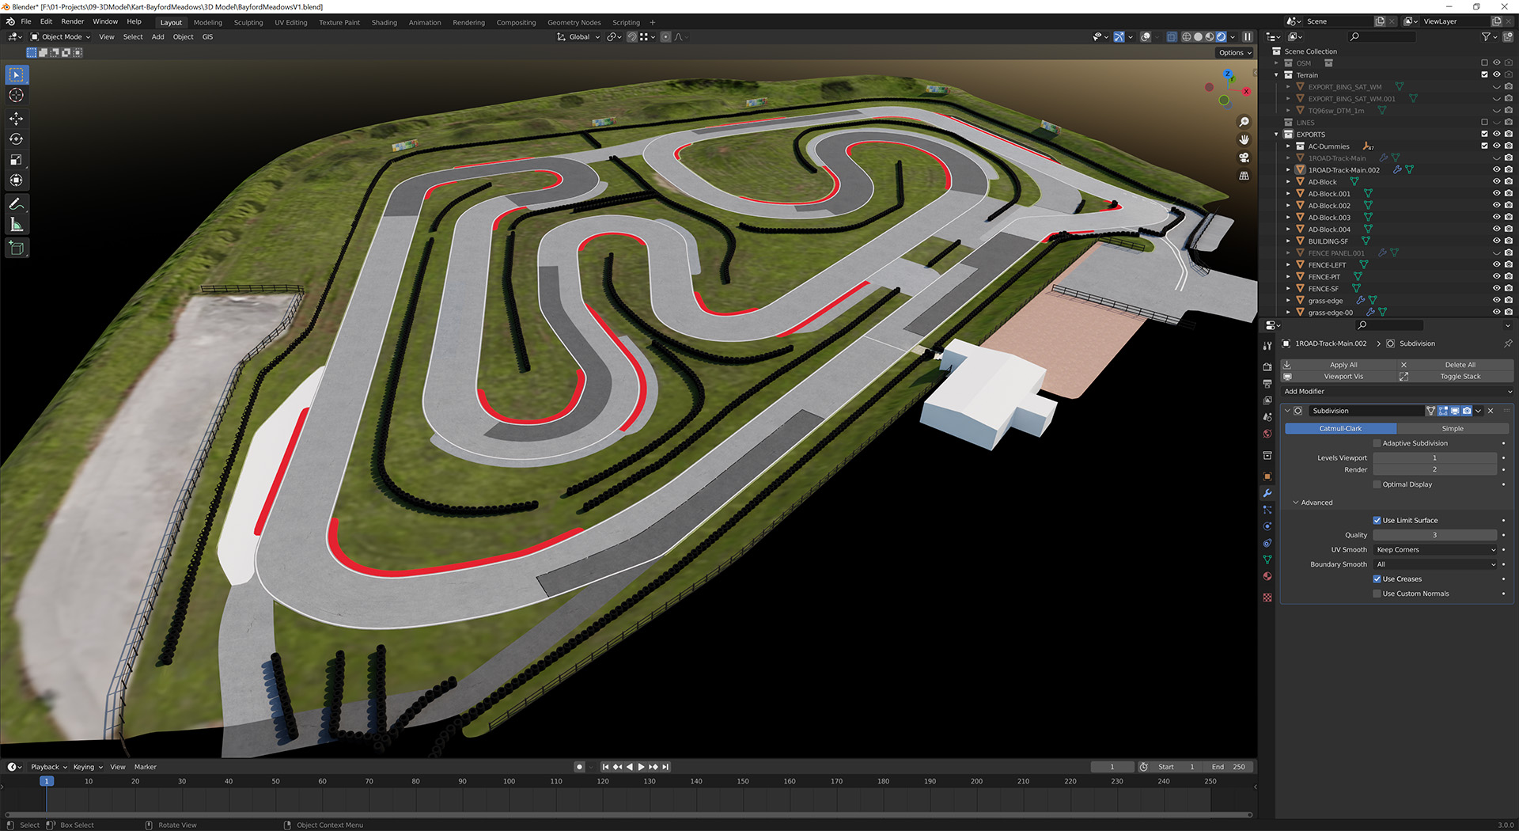Switch to the UV Editing workspace tab
The image size is (1519, 831).
tap(291, 23)
